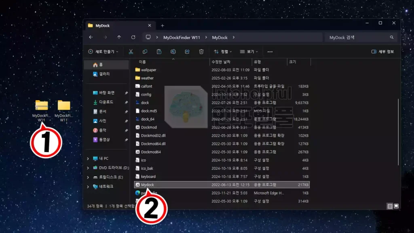The height and width of the screenshot is (233, 414).
Task: Open the 정렬 sort dropdown
Action: (223, 51)
